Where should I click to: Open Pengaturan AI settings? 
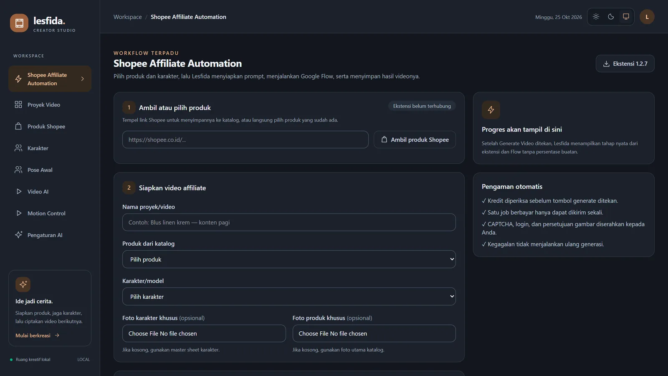[x=50, y=235]
